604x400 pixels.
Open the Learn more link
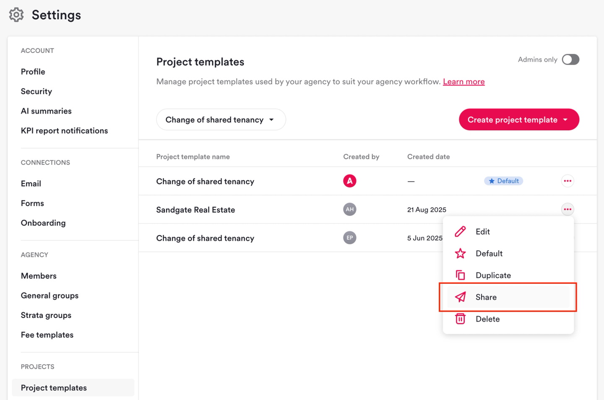tap(463, 82)
